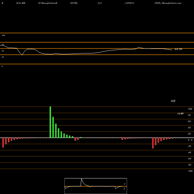Viewport: 194px width, 194px height.
Task: Click the 80 label on MR axis
Action: (189, 115)
